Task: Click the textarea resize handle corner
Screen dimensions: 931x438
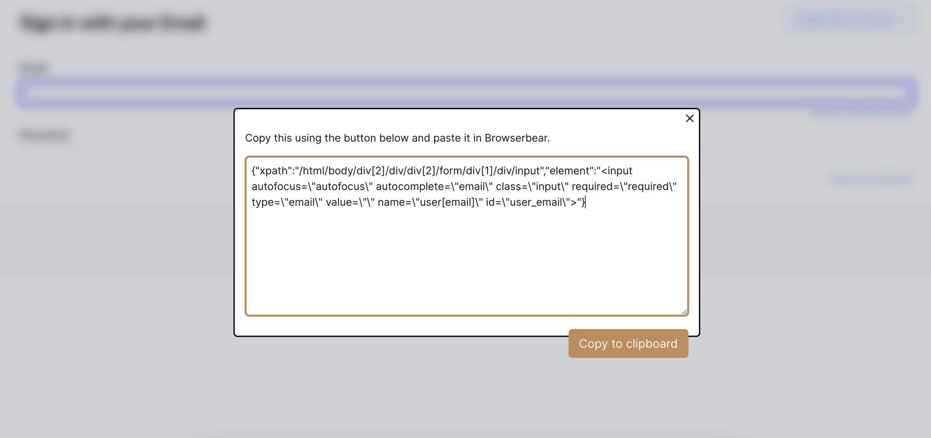Action: [x=683, y=312]
